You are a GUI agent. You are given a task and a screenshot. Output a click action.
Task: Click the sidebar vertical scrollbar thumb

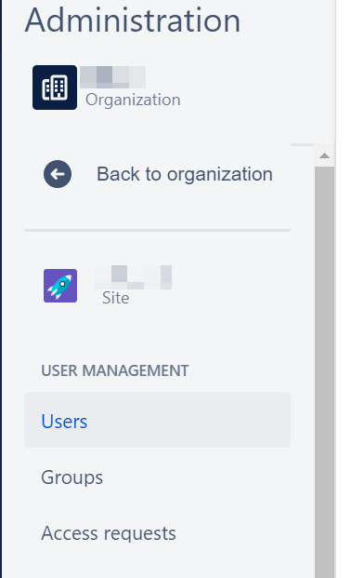point(324,372)
